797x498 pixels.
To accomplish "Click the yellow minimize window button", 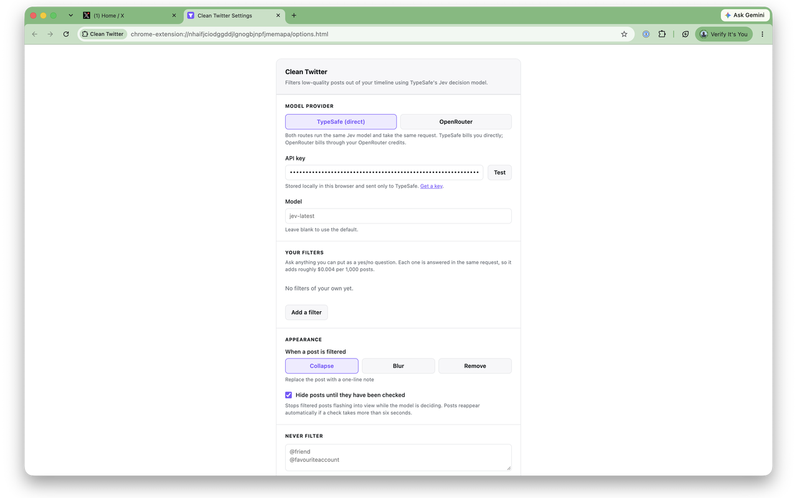I will (x=44, y=16).
